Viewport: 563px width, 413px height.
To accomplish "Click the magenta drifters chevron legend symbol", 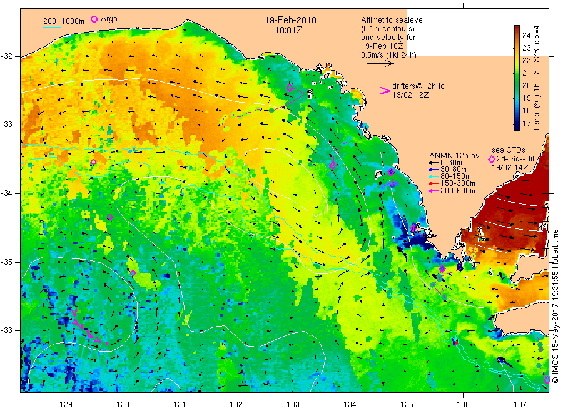I will (x=385, y=91).
